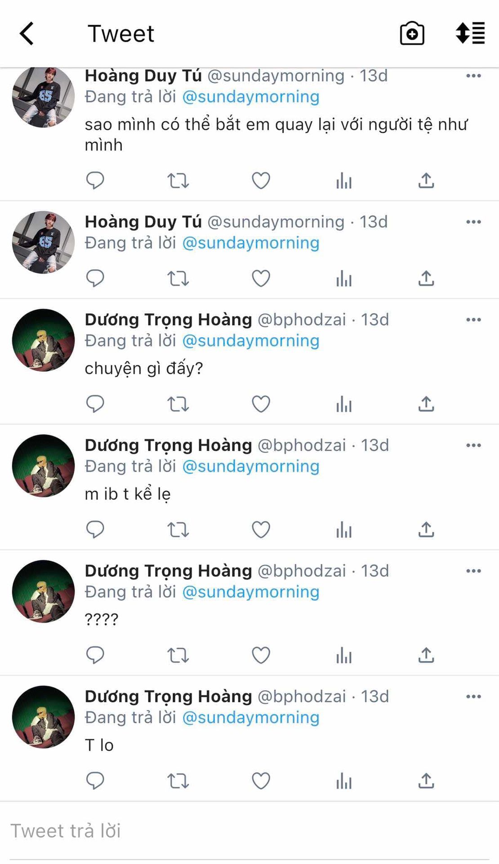
Task: Like the "m ib t kể lẹ" tweet
Action: [x=261, y=530]
